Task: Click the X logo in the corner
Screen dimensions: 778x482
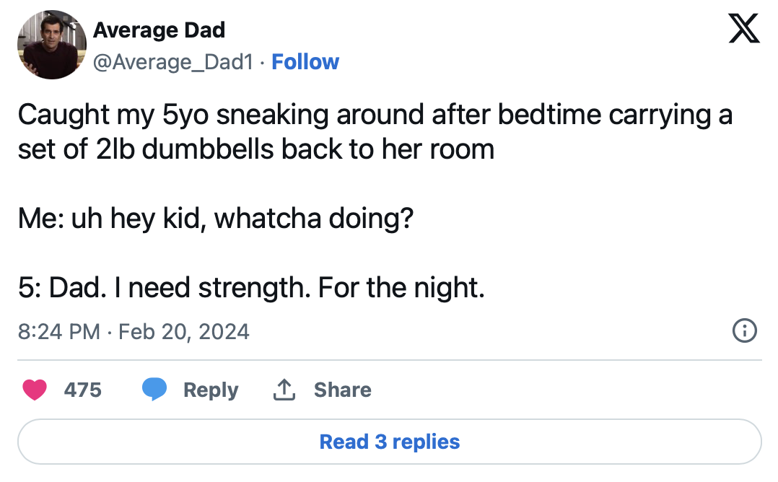Action: pyautogui.click(x=744, y=28)
